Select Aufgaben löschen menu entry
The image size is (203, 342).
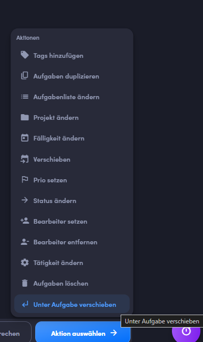(72, 283)
